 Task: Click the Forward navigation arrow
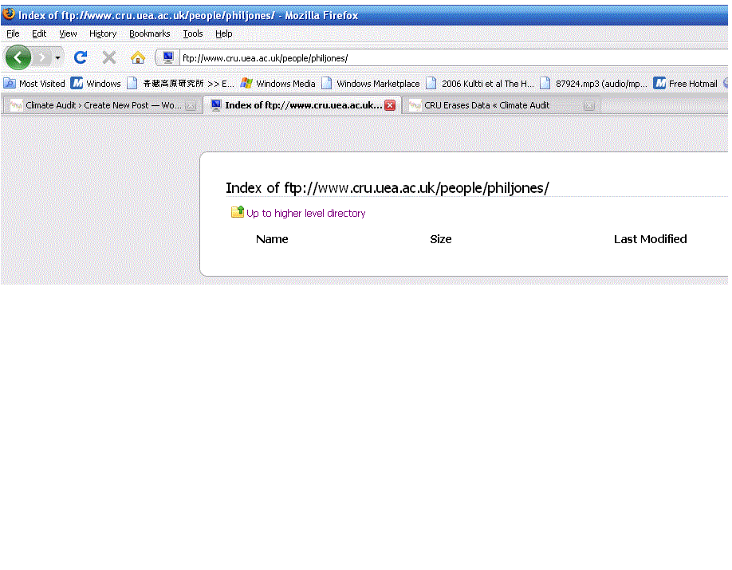coord(42,57)
